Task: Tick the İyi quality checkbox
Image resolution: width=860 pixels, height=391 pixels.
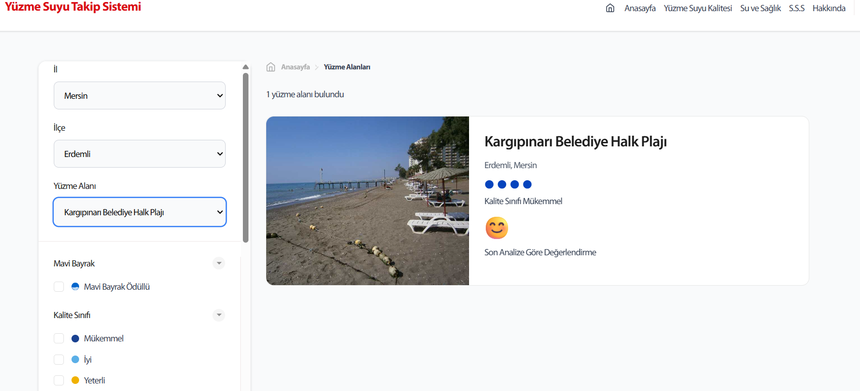Action: point(59,360)
